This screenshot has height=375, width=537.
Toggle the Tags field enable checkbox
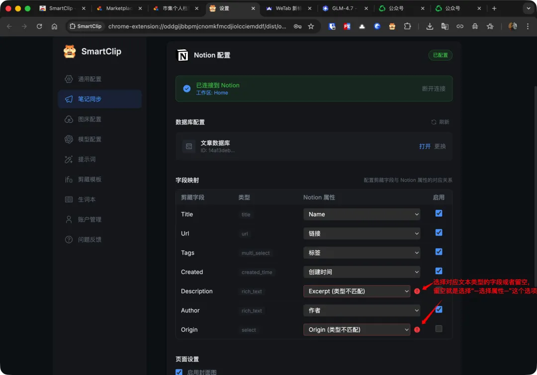(439, 252)
